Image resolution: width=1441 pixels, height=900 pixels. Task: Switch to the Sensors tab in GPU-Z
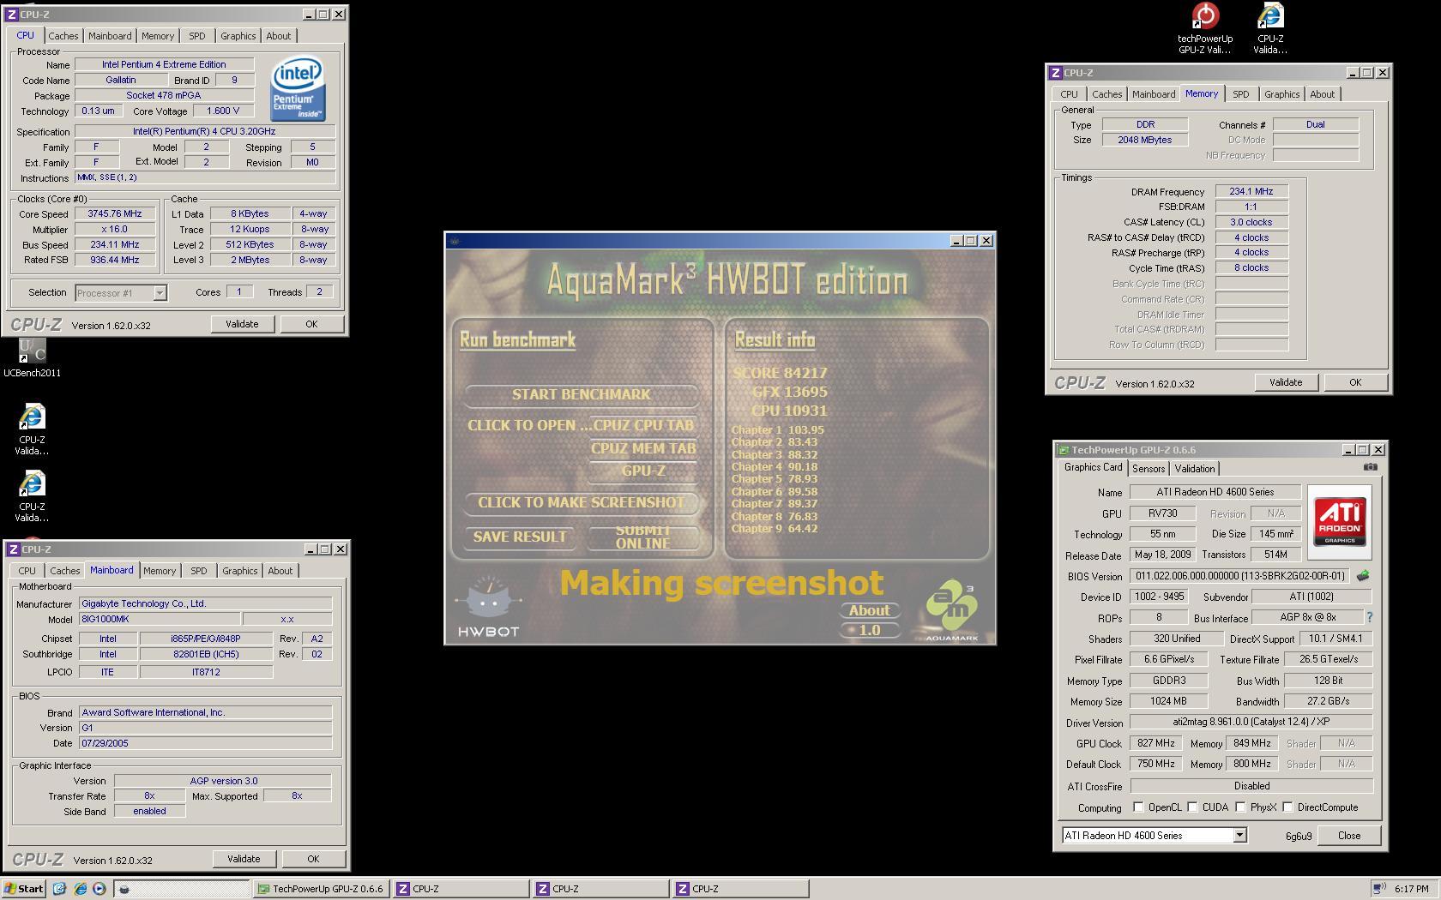(x=1148, y=469)
